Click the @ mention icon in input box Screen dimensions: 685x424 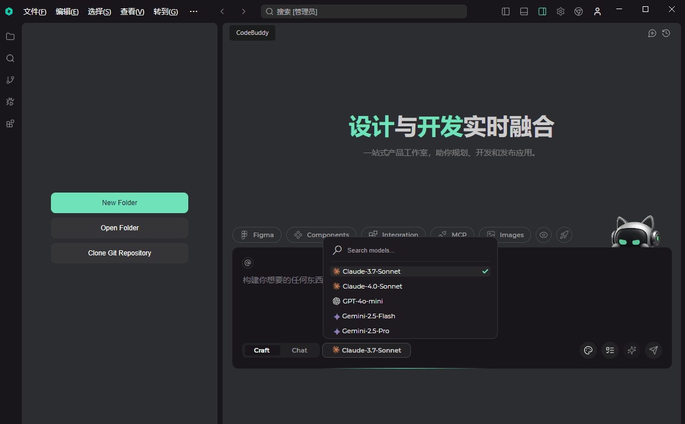(248, 263)
